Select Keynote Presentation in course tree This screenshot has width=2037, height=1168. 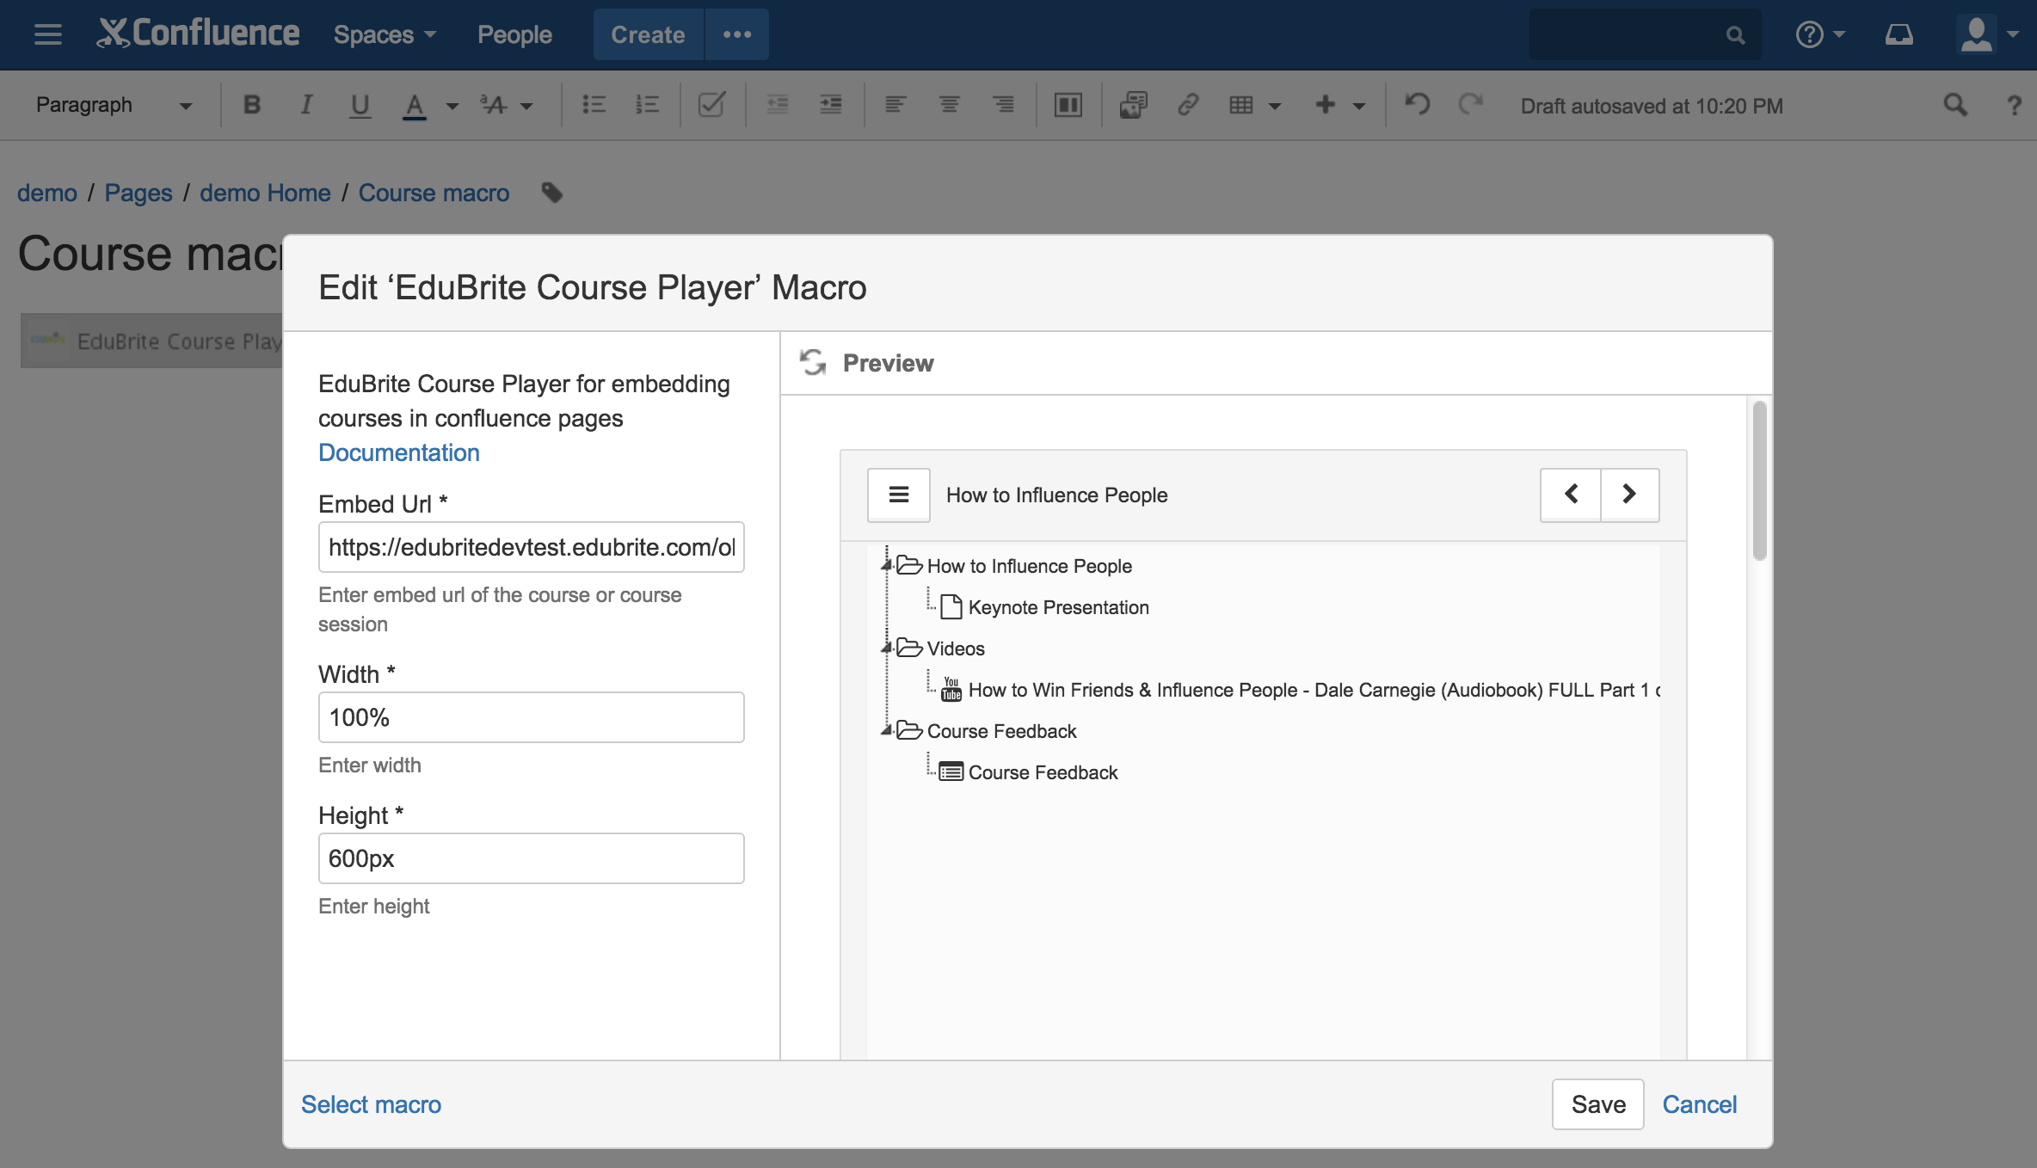[1058, 607]
